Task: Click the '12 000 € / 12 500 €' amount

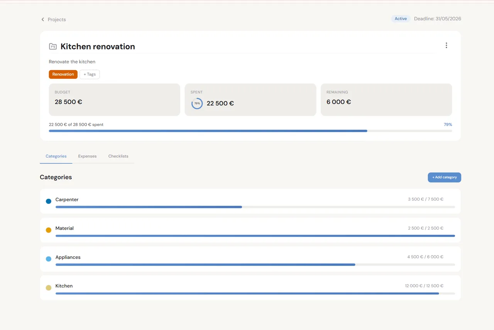Action: pos(424,286)
